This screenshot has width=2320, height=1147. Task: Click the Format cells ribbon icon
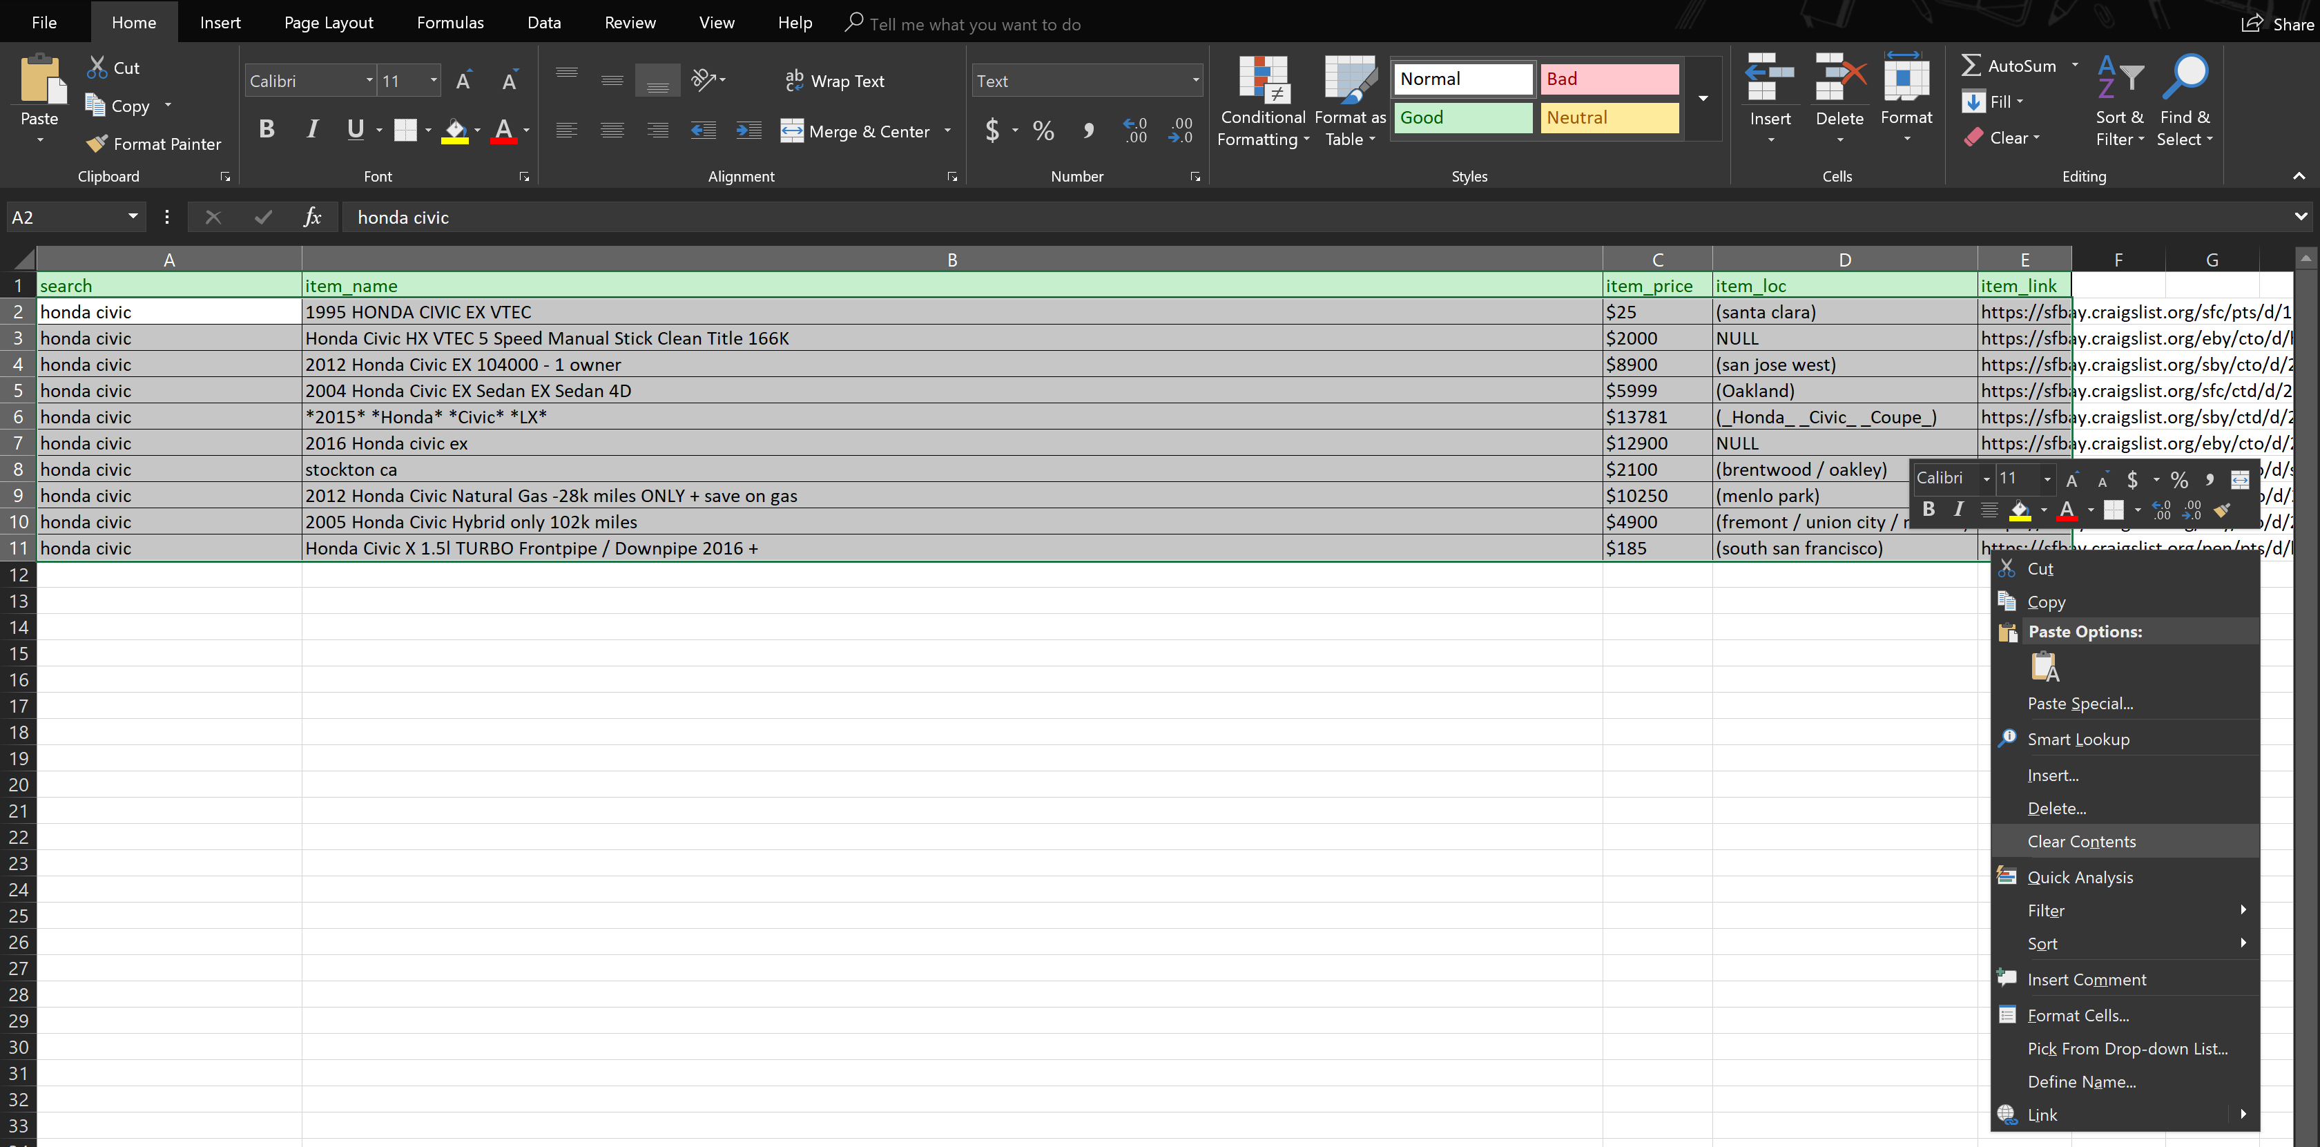(1906, 77)
